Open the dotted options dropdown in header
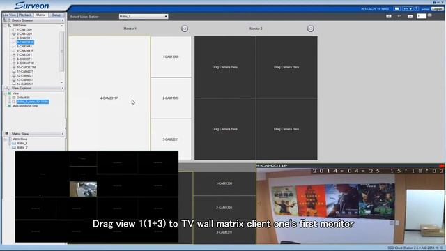The width and height of the screenshot is (446, 251). point(407,9)
